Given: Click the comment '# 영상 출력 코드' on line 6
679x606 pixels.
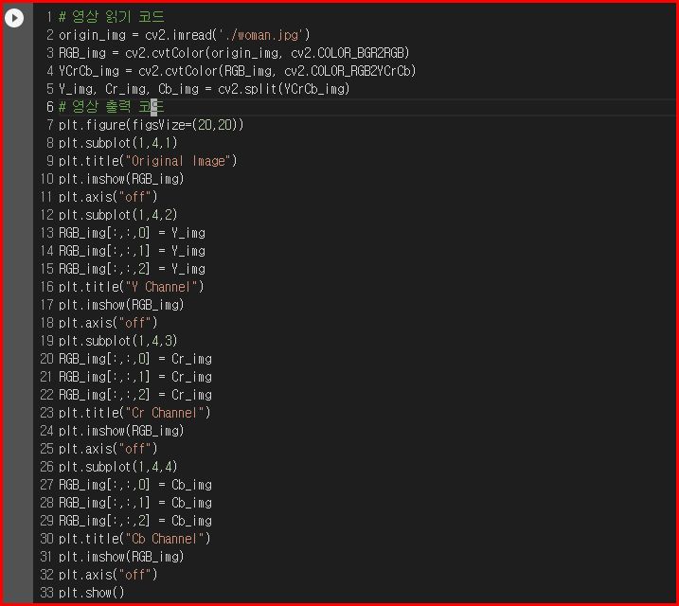Looking at the screenshot, I should pyautogui.click(x=112, y=107).
